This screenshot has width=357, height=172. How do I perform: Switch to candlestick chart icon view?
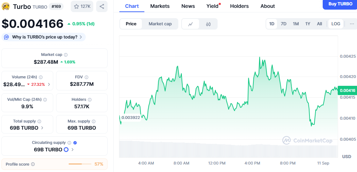pos(208,24)
